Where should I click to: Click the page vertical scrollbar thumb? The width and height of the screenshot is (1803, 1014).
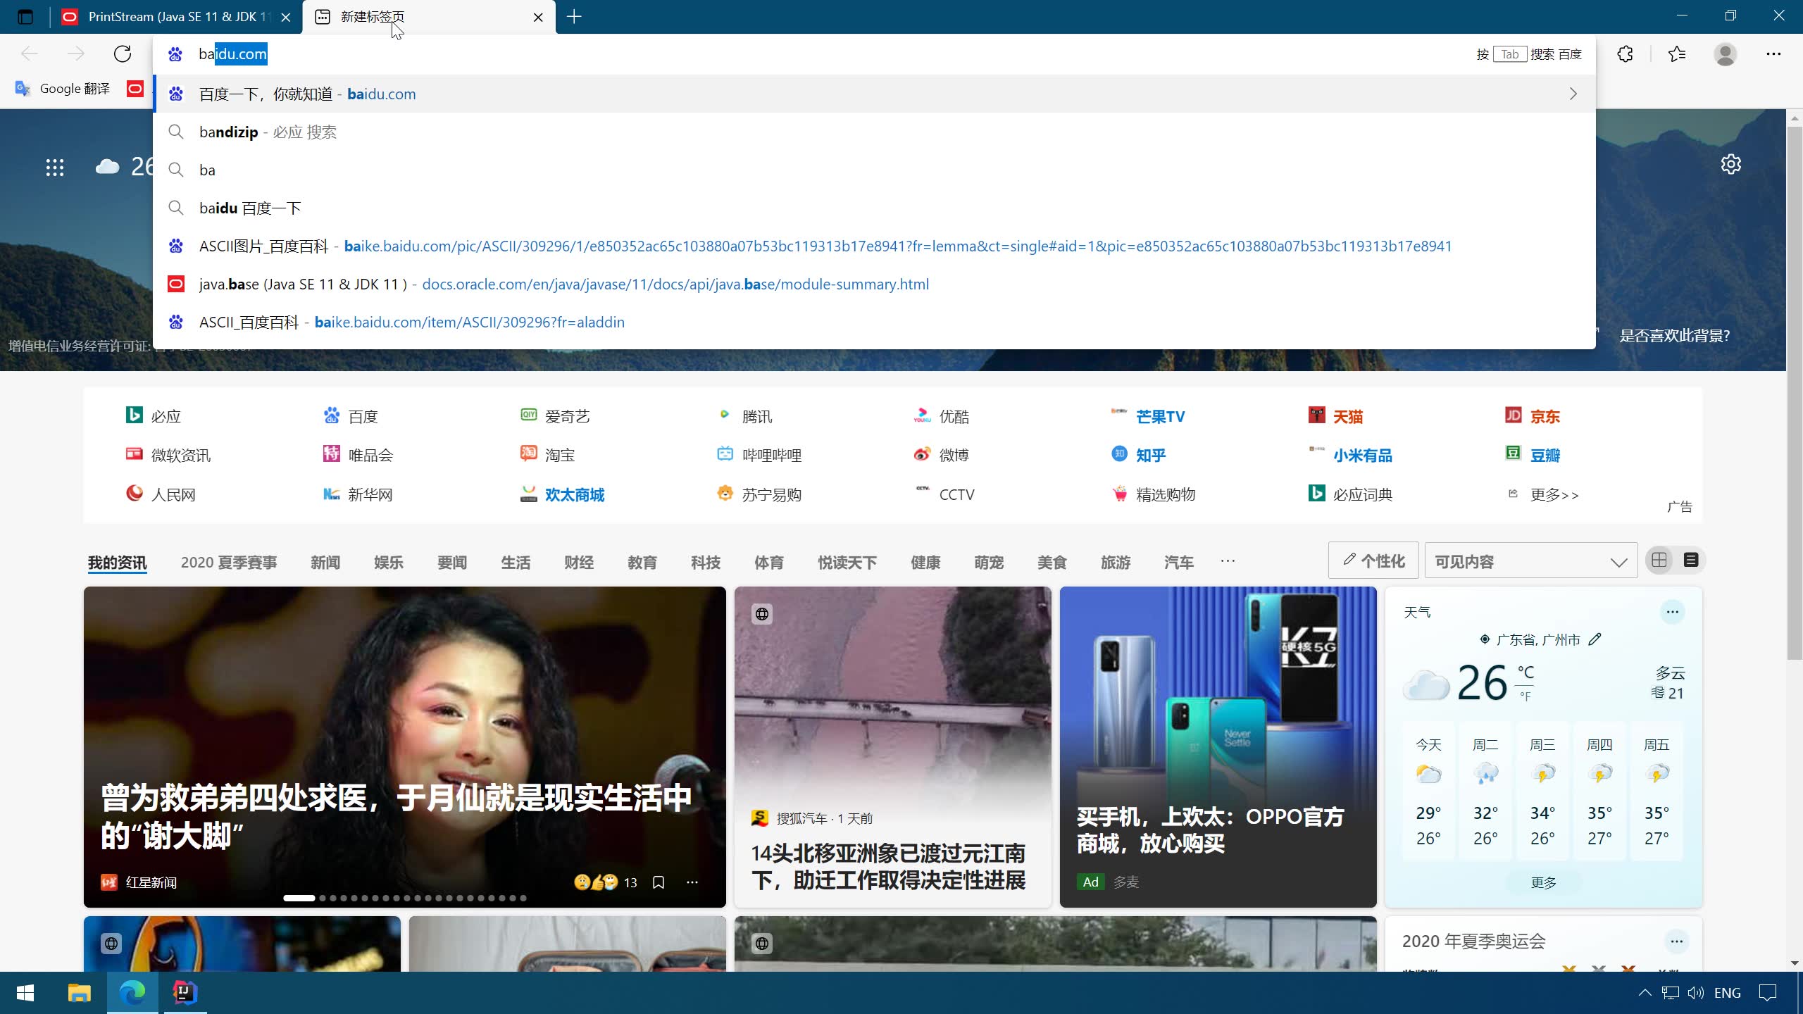tap(1794, 394)
